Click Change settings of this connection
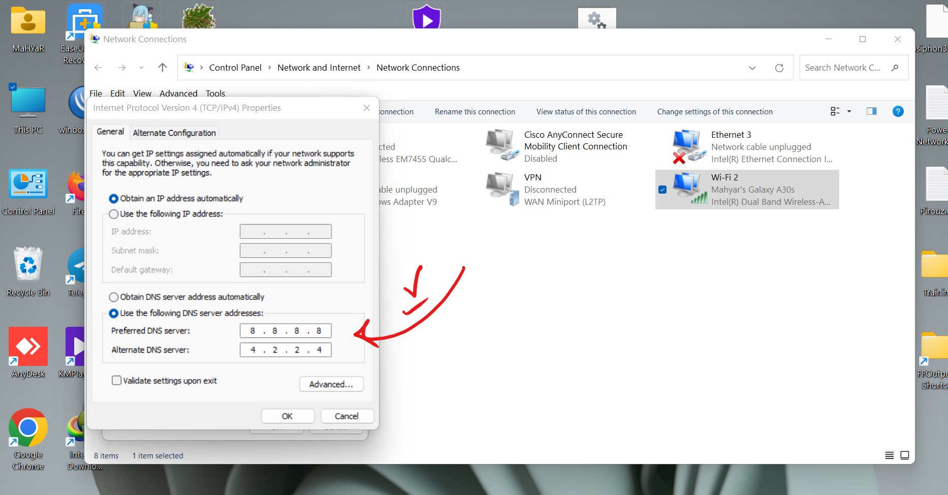This screenshot has height=495, width=948. 715,112
